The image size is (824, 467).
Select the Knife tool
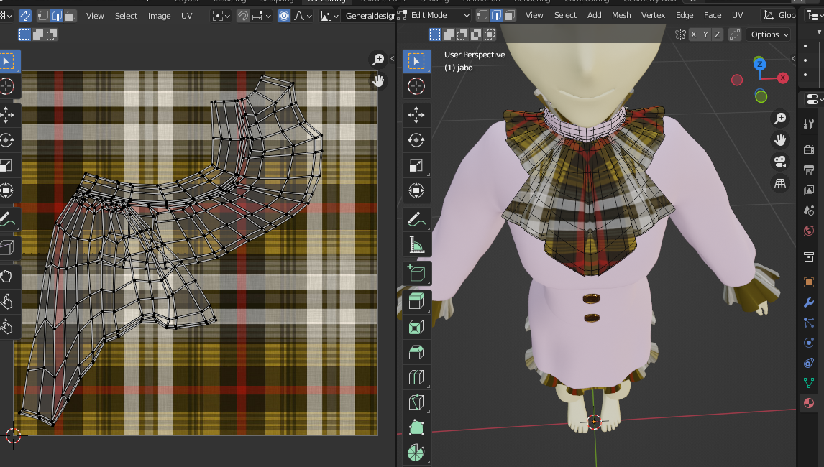416,402
